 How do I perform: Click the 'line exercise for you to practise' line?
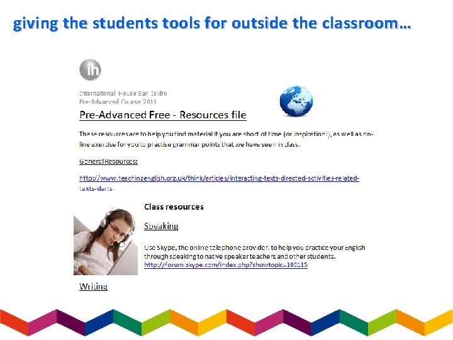189,145
